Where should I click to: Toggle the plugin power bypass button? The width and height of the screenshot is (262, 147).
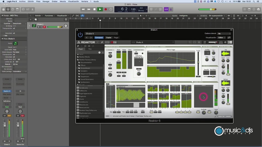tap(80, 35)
